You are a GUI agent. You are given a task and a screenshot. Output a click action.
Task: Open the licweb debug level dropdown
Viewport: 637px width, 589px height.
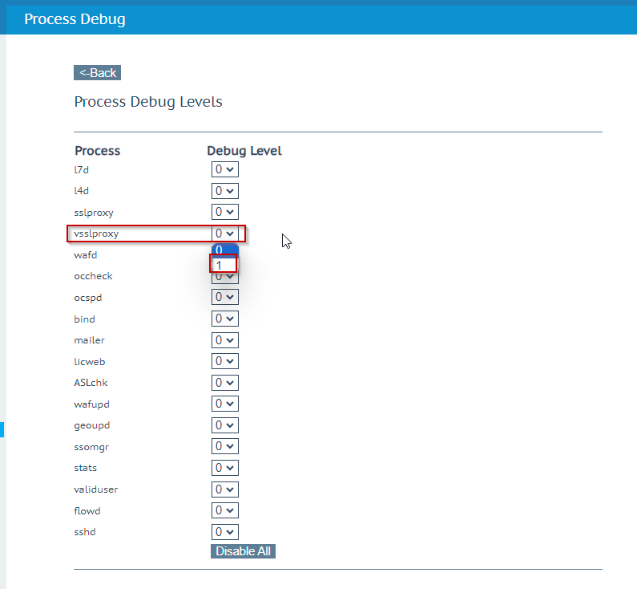[x=224, y=361]
